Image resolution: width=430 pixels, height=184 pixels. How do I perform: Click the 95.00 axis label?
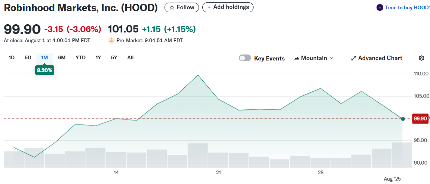[x=421, y=140]
